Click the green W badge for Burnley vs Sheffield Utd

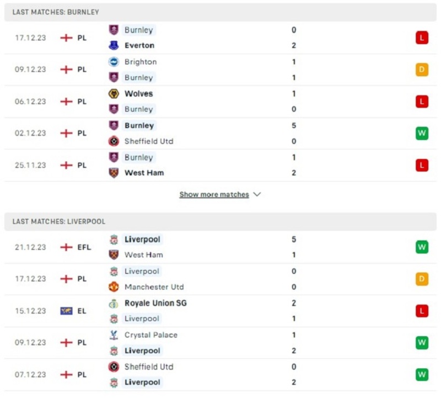click(422, 133)
